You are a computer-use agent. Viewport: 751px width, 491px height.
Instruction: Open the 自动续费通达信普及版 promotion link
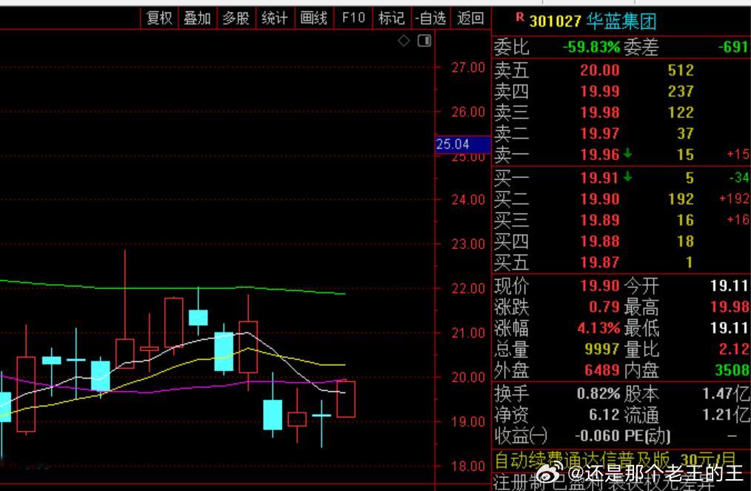(x=615, y=461)
